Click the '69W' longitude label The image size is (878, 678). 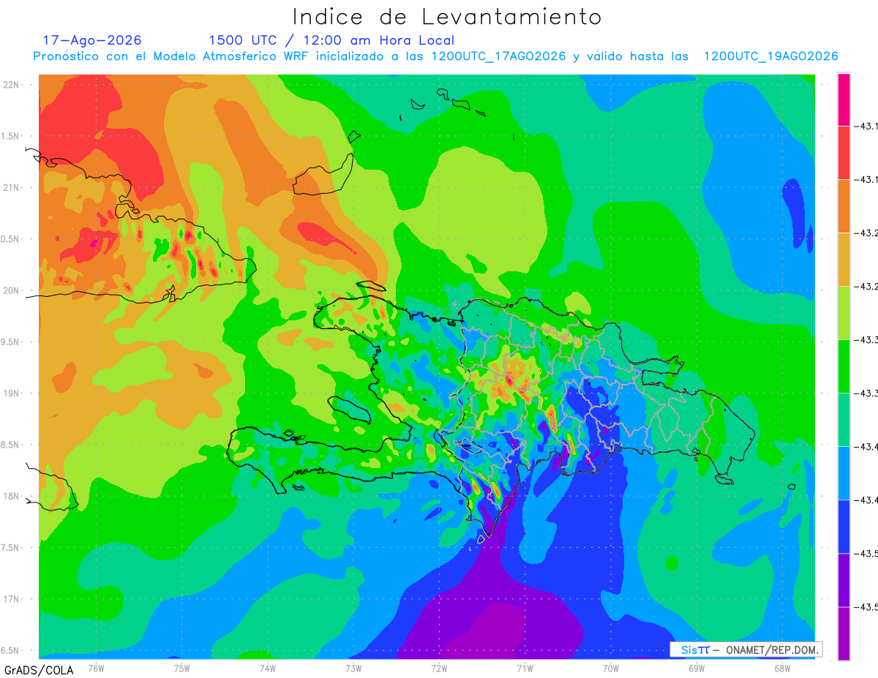(697, 668)
